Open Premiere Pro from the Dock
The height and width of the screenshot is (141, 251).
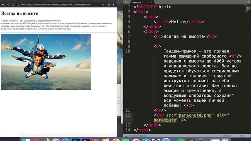[x=86, y=139]
